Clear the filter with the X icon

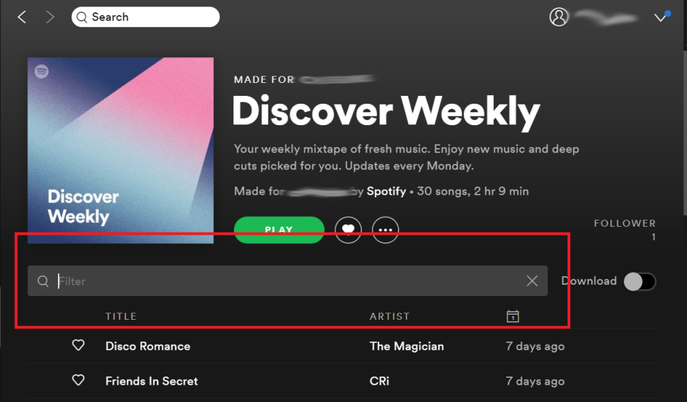pyautogui.click(x=532, y=280)
